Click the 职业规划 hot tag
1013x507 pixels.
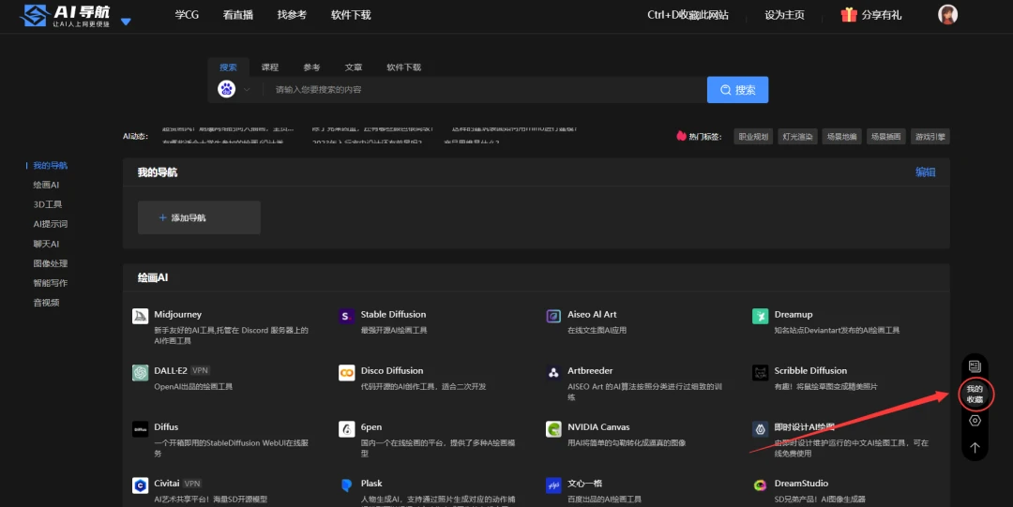753,136
